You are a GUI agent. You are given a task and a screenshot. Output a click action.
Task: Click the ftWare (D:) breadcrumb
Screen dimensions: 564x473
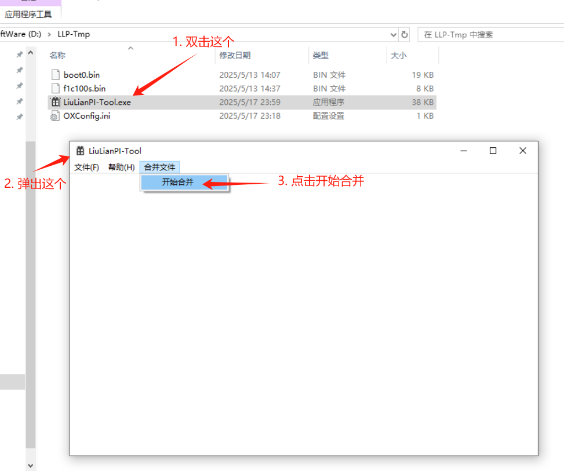click(20, 34)
